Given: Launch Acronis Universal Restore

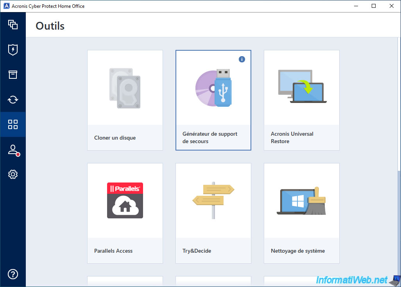Looking at the screenshot, I should point(301,100).
